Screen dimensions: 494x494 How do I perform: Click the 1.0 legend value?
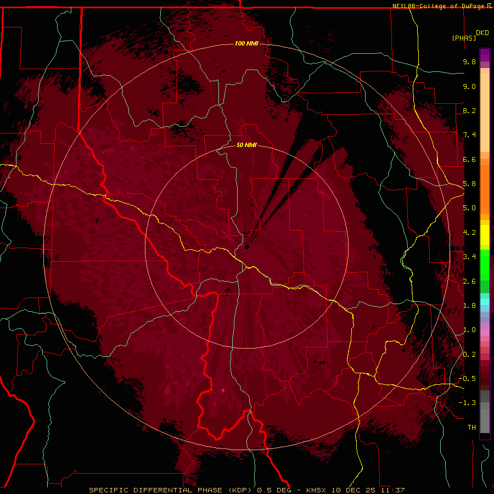[x=469, y=330]
